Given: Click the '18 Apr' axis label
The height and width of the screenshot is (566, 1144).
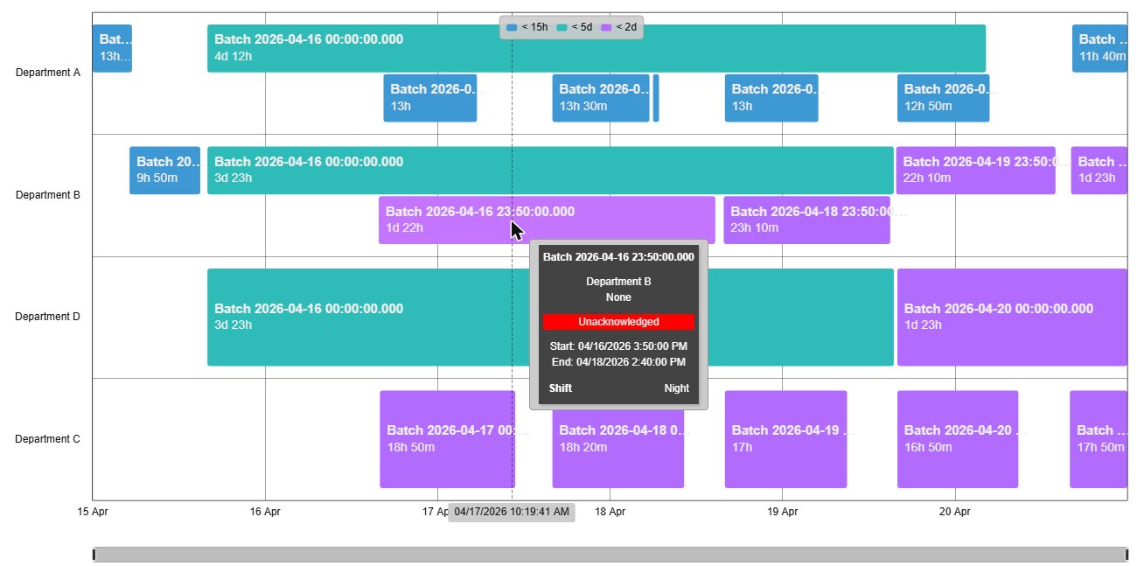Looking at the screenshot, I should point(610,511).
